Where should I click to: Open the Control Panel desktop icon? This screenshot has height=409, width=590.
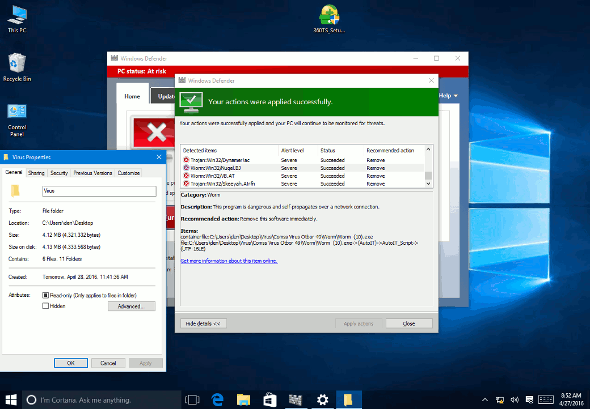[x=17, y=119]
